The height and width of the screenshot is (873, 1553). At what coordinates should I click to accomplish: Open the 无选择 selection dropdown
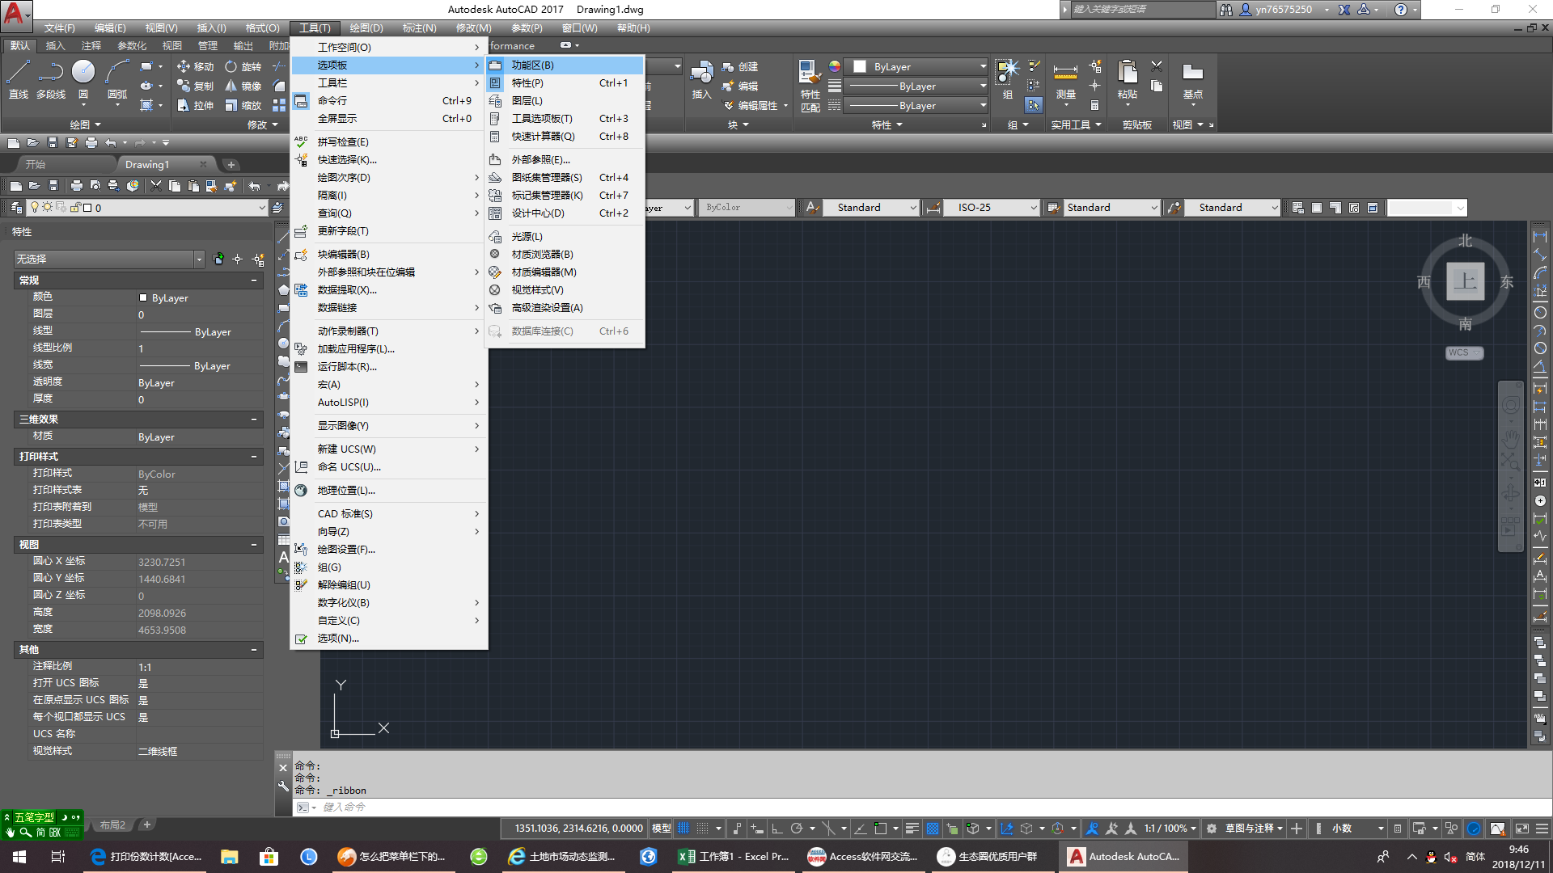tap(199, 259)
